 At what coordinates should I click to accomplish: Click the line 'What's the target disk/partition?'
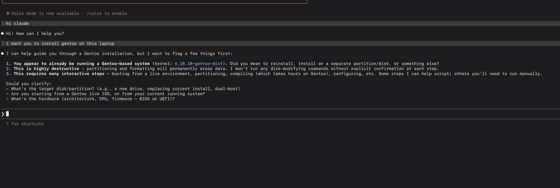(123, 89)
